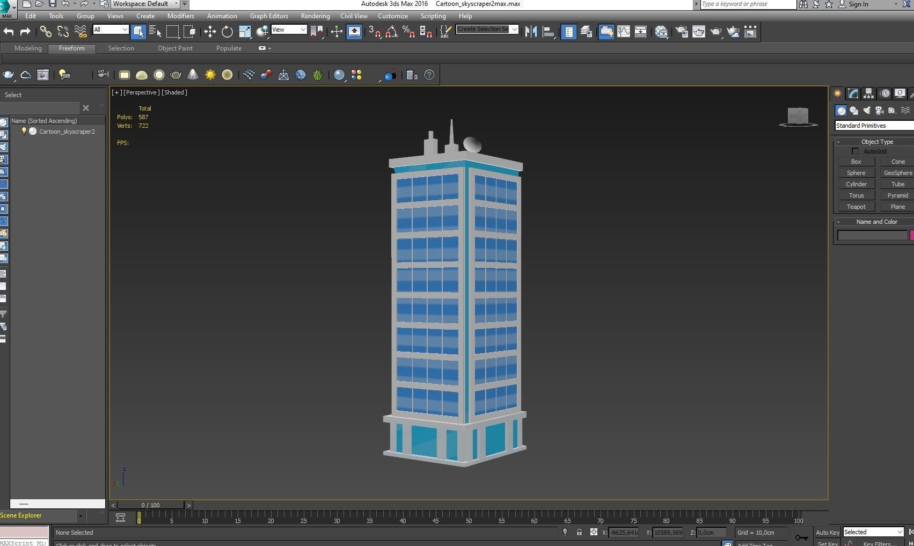Open Create Selection Set dropdown

click(x=487, y=30)
